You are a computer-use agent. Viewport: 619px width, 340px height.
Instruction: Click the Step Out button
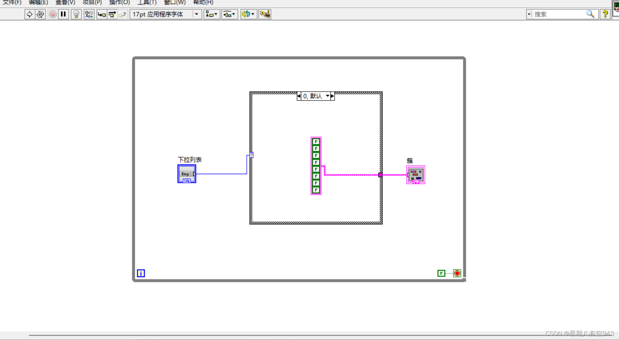tap(123, 14)
